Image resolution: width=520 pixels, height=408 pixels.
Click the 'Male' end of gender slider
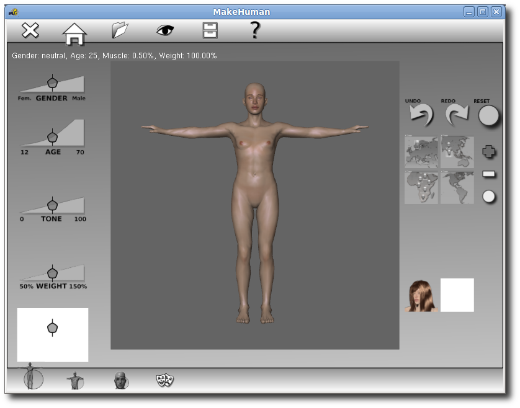[79, 98]
